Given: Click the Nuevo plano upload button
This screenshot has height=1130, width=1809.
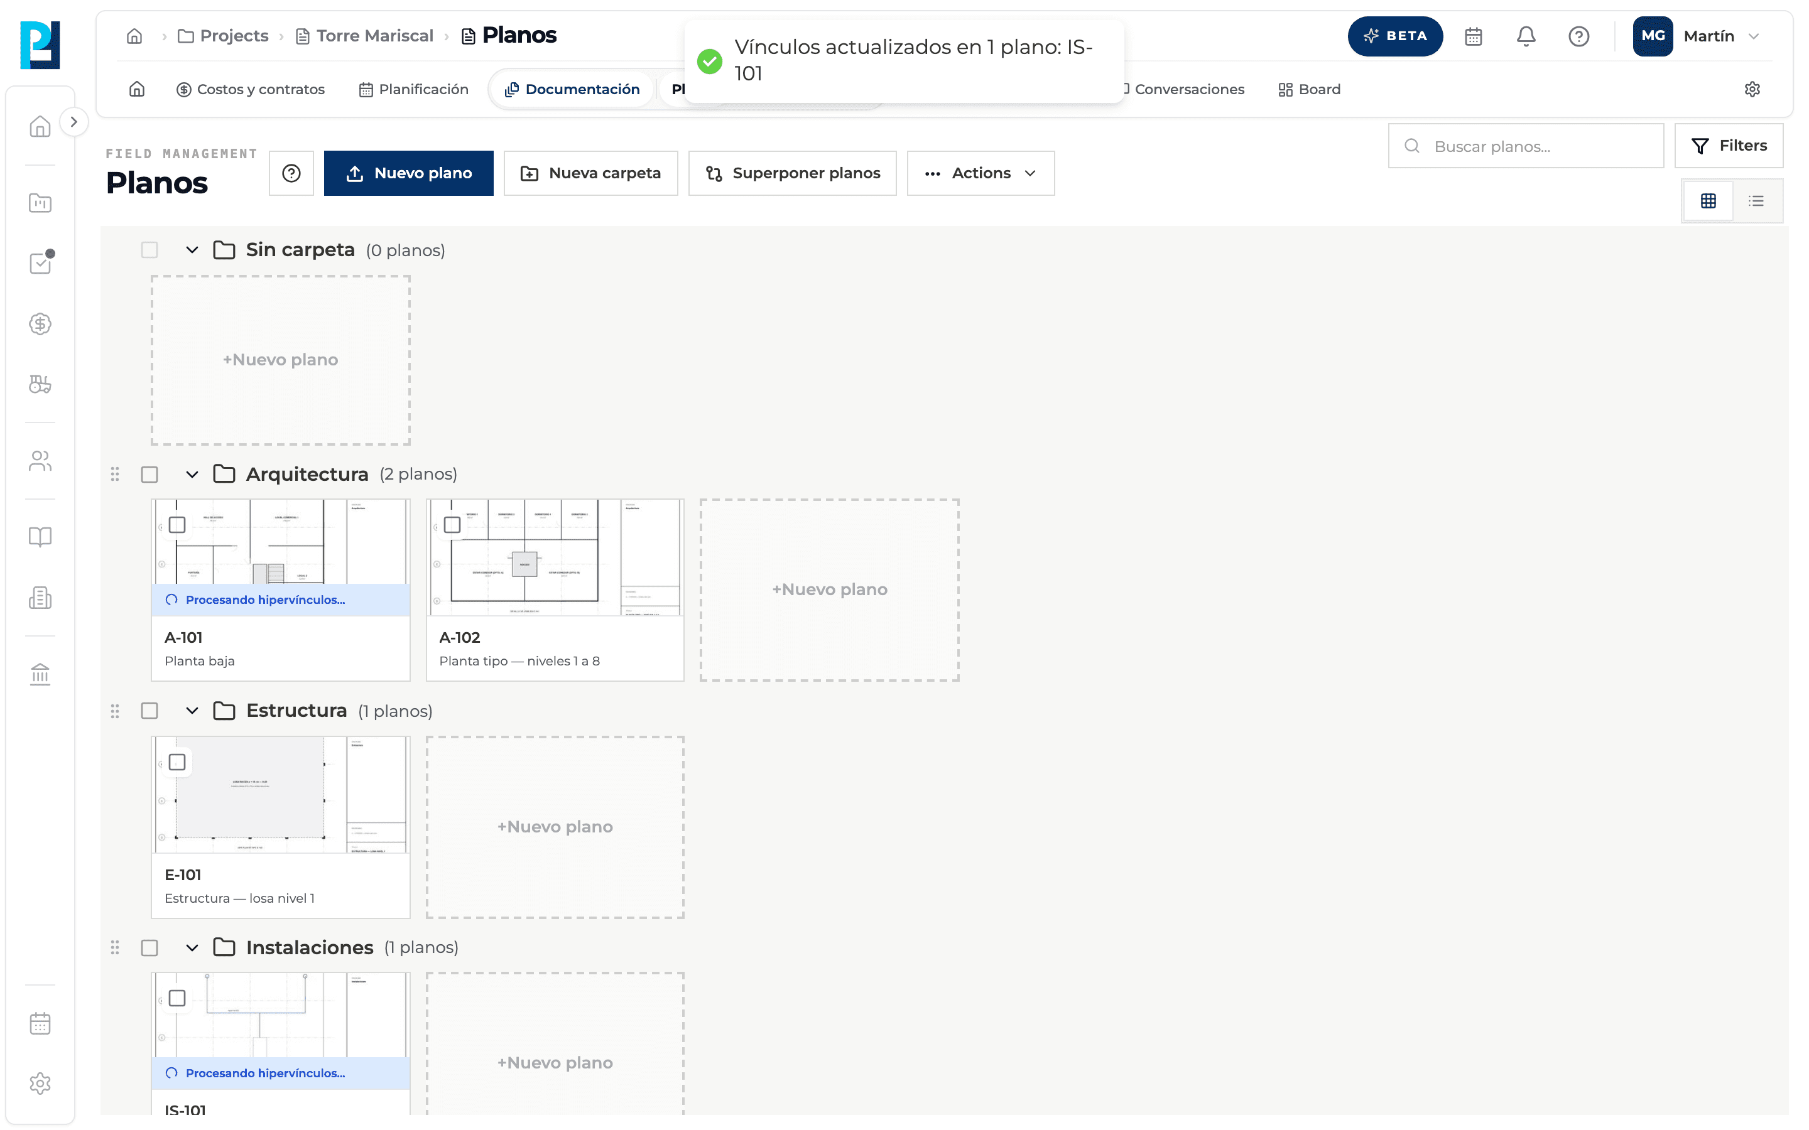Looking at the screenshot, I should click(x=408, y=173).
